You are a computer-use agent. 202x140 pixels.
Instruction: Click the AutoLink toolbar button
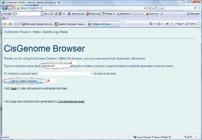point(124,13)
